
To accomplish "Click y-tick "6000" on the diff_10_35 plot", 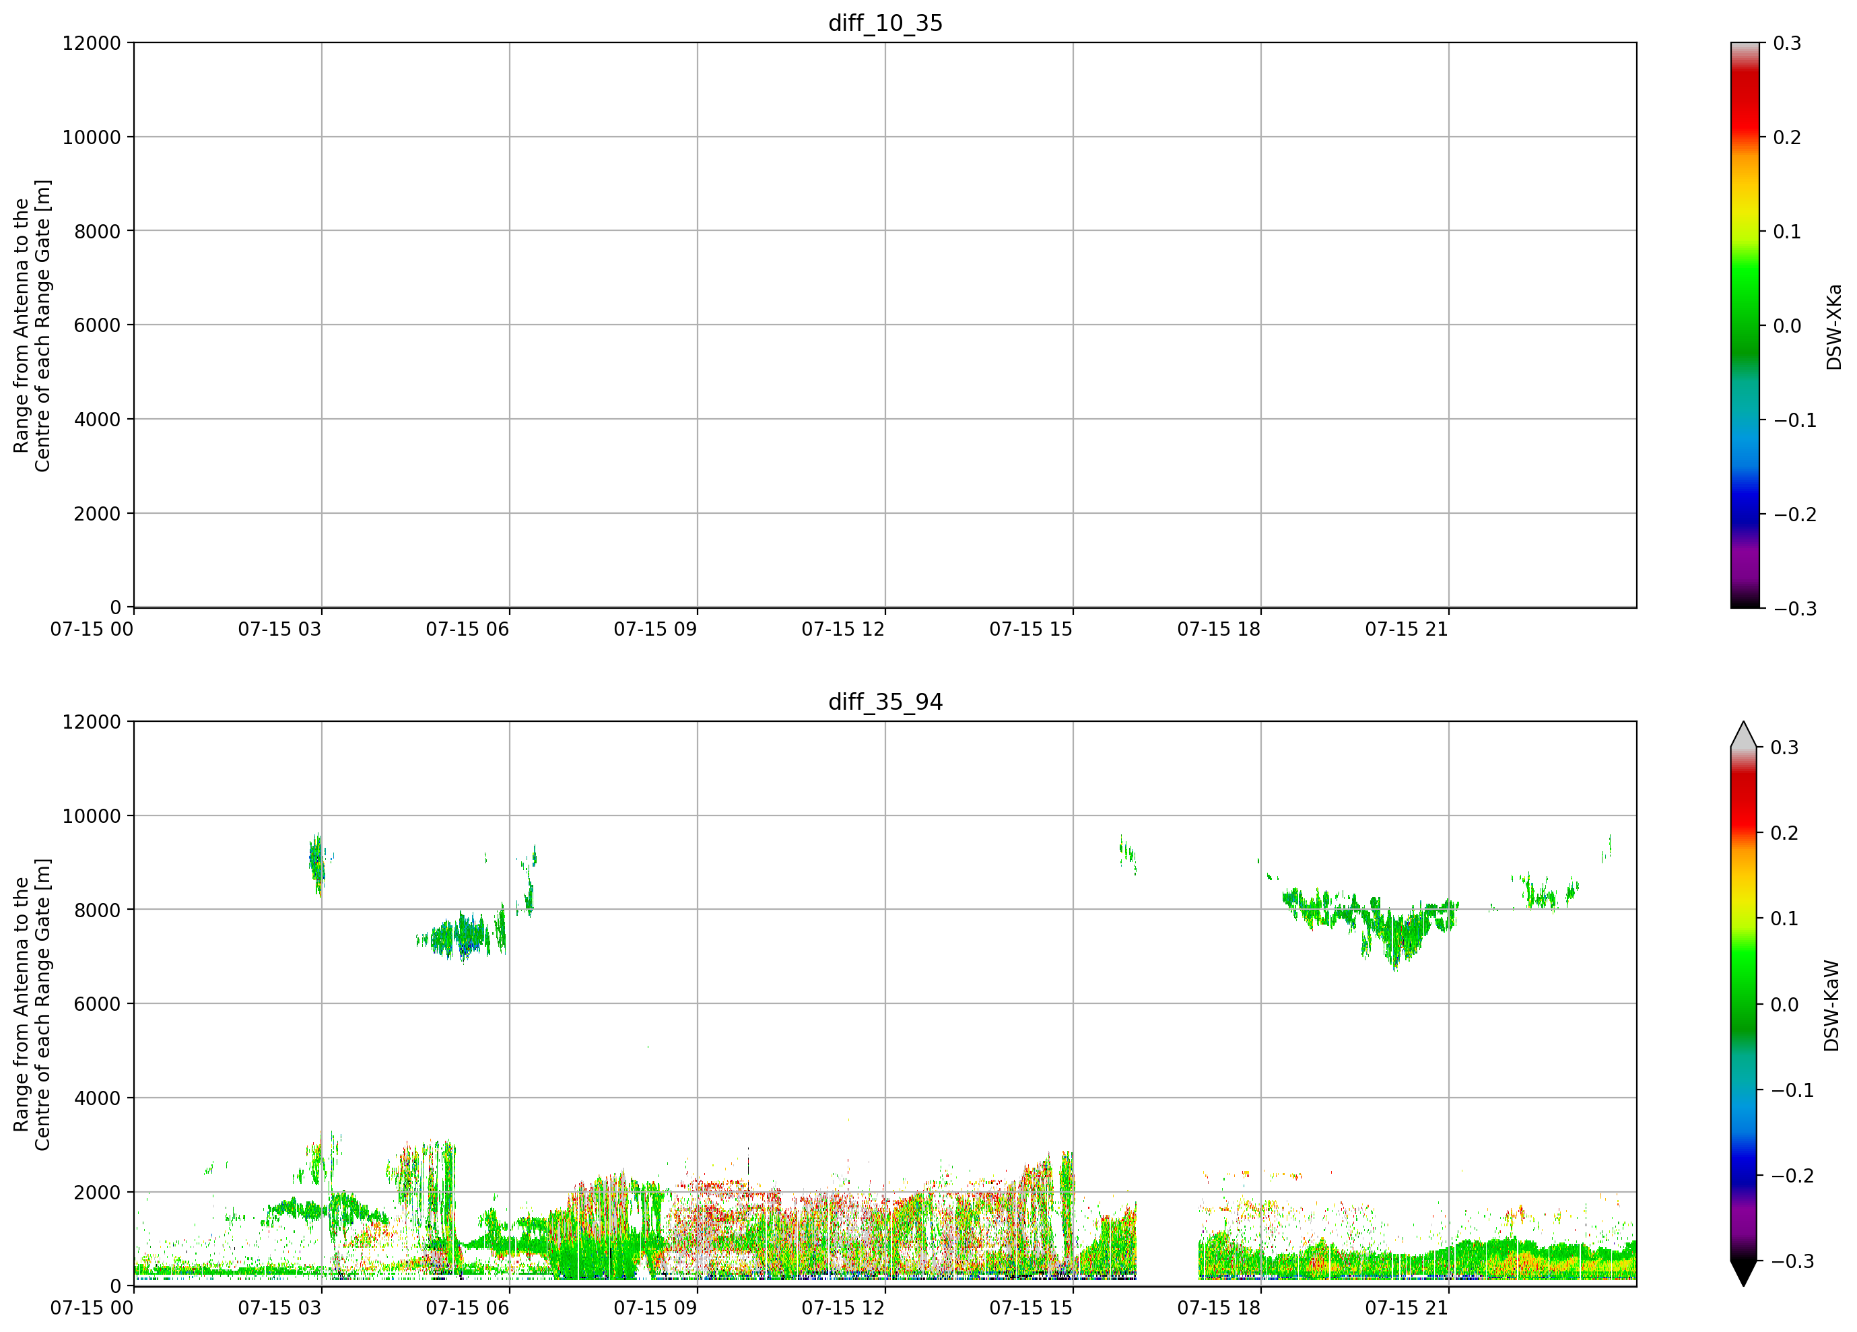I will pyautogui.click(x=98, y=325).
